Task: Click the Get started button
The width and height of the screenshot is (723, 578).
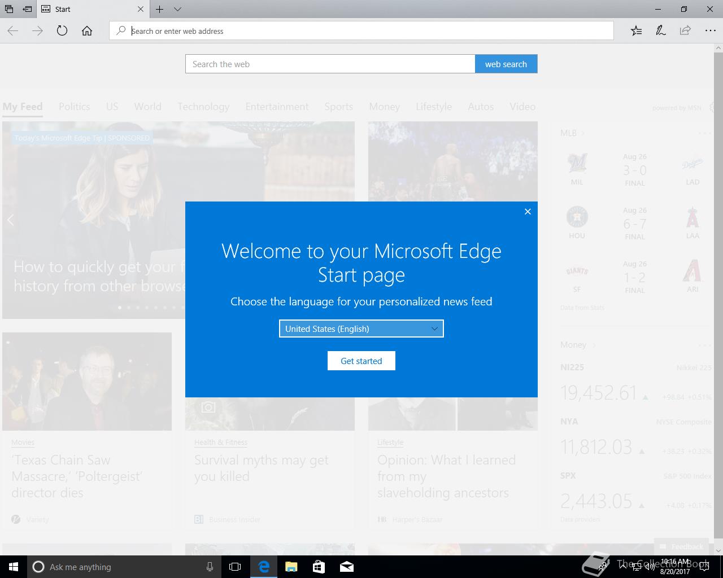Action: point(361,361)
